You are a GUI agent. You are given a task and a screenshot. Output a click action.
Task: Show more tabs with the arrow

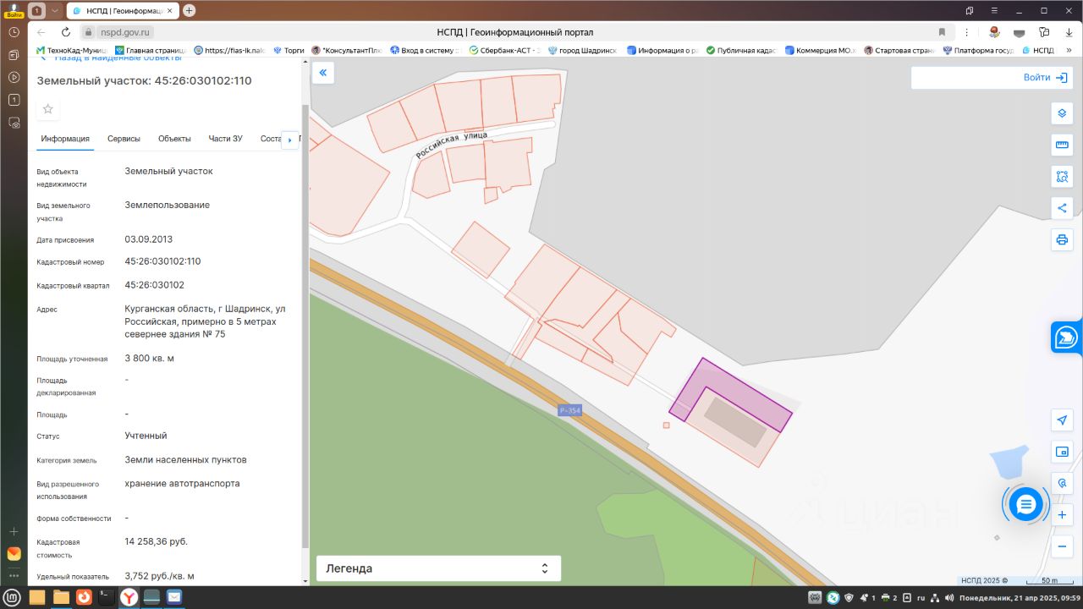(x=290, y=140)
